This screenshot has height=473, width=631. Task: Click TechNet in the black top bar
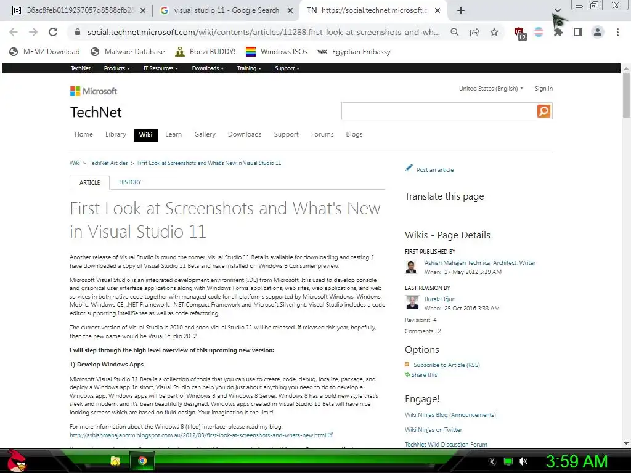point(81,68)
